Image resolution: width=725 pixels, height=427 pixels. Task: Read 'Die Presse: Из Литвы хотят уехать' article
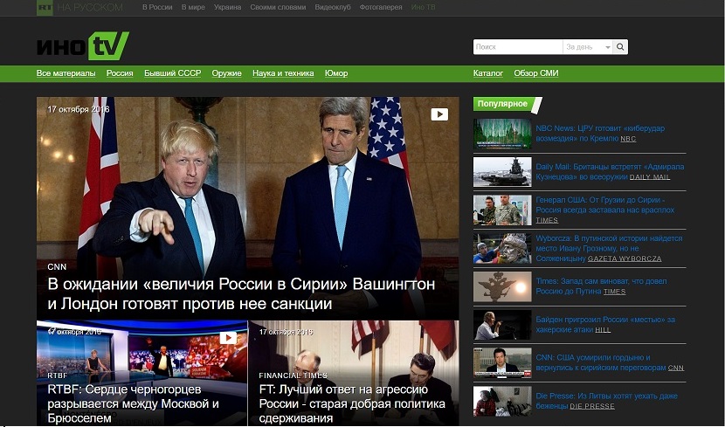click(606, 401)
